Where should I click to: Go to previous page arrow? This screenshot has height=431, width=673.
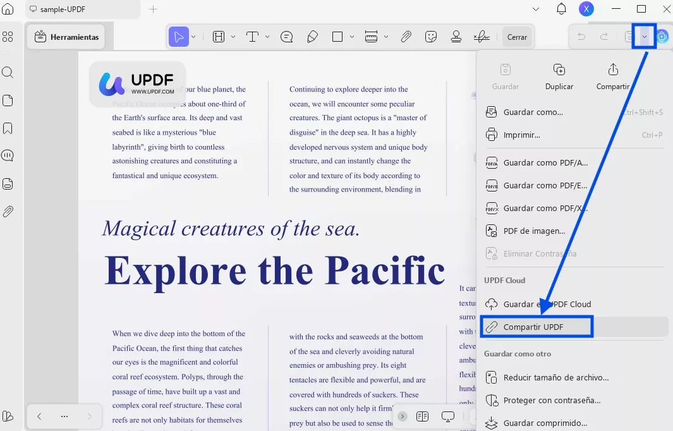39,416
